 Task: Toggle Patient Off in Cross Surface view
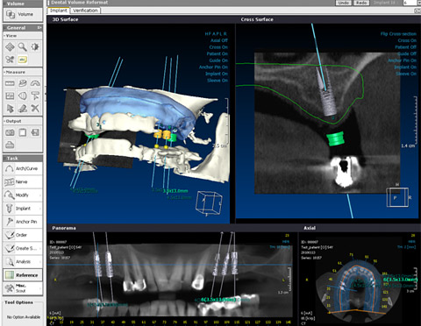(x=405, y=47)
